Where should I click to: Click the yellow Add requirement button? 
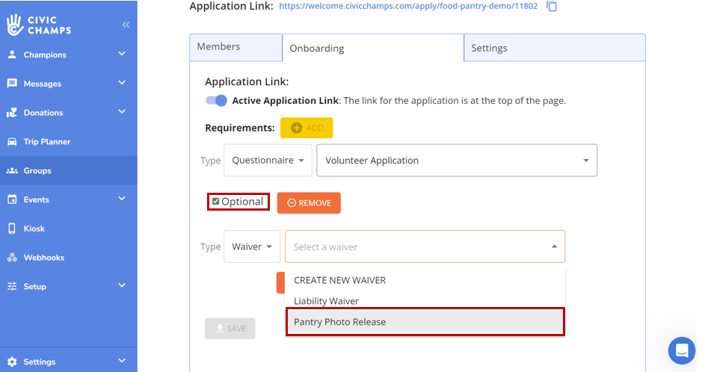pos(307,128)
